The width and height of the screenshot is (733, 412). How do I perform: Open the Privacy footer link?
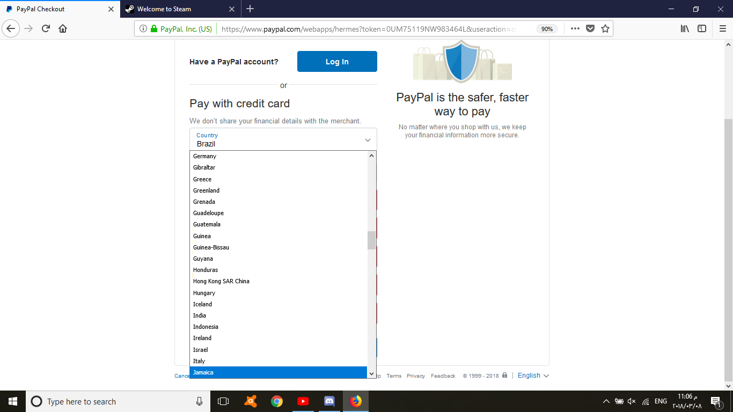tap(416, 376)
